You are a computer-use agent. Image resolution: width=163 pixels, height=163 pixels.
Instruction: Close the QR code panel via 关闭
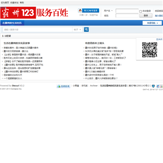point(159,39)
